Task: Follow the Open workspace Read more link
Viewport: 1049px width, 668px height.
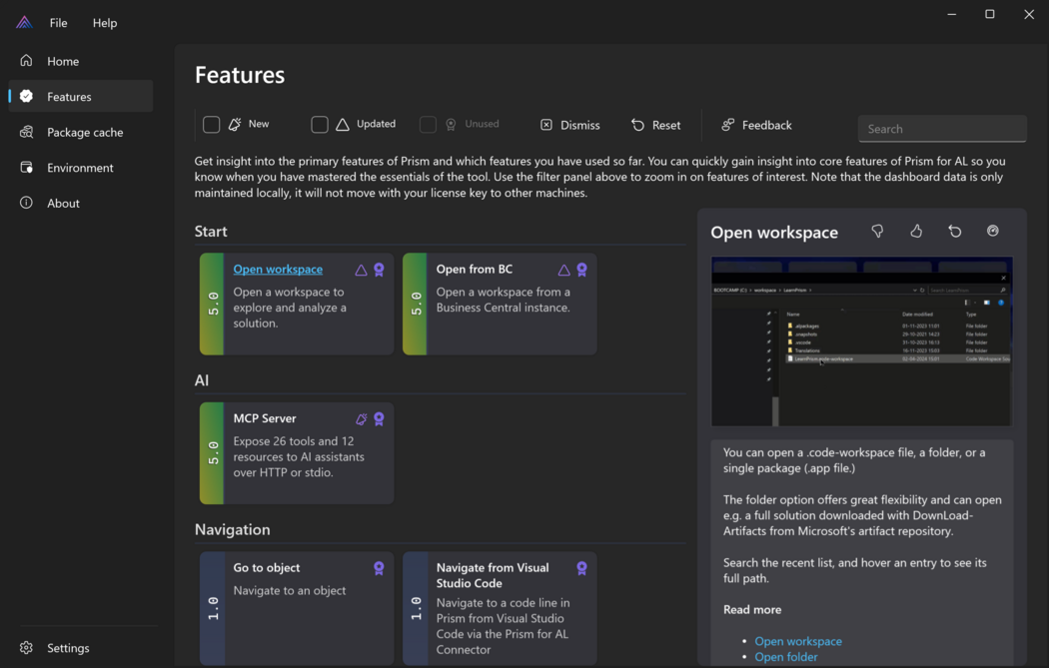Action: pyautogui.click(x=798, y=641)
